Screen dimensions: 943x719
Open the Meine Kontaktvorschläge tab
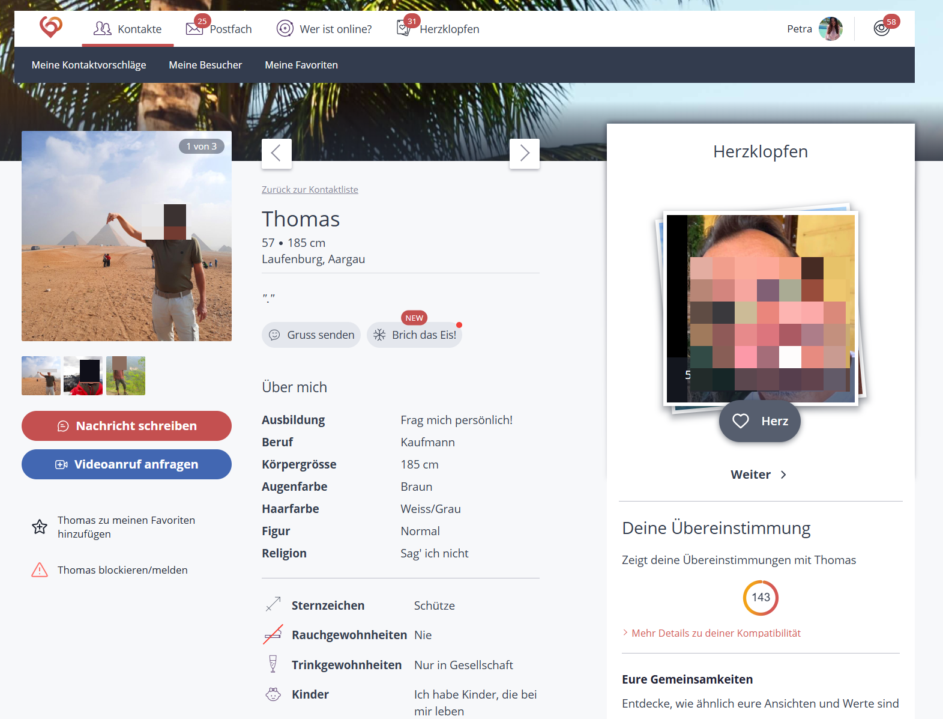89,65
